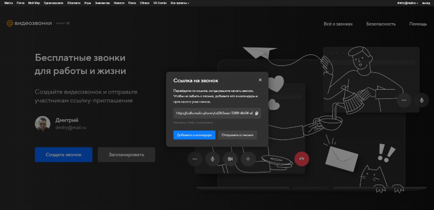Viewport: 434px width, 210px height.
Task: Close the «Ссылка на звонок» dialog
Action: coord(260,80)
